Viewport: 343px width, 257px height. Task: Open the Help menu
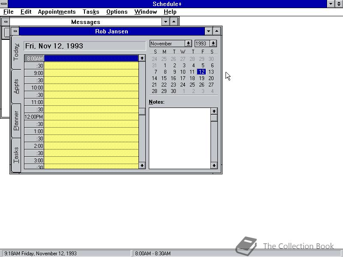[x=170, y=12]
